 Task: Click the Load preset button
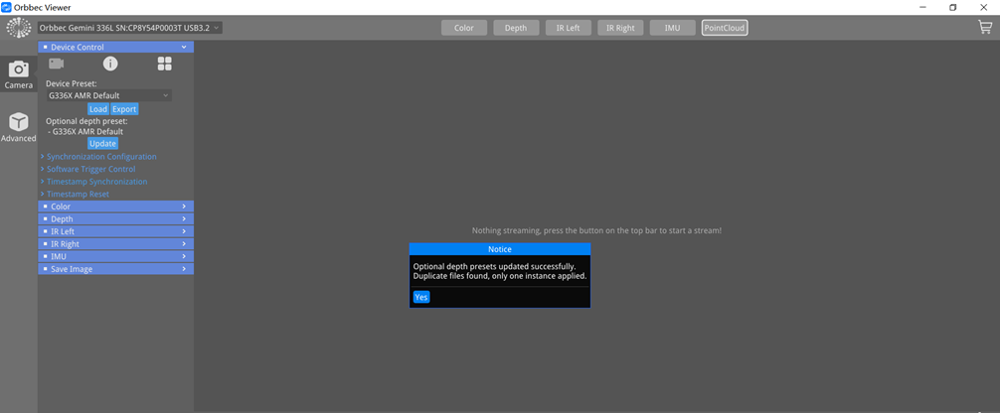coord(97,109)
